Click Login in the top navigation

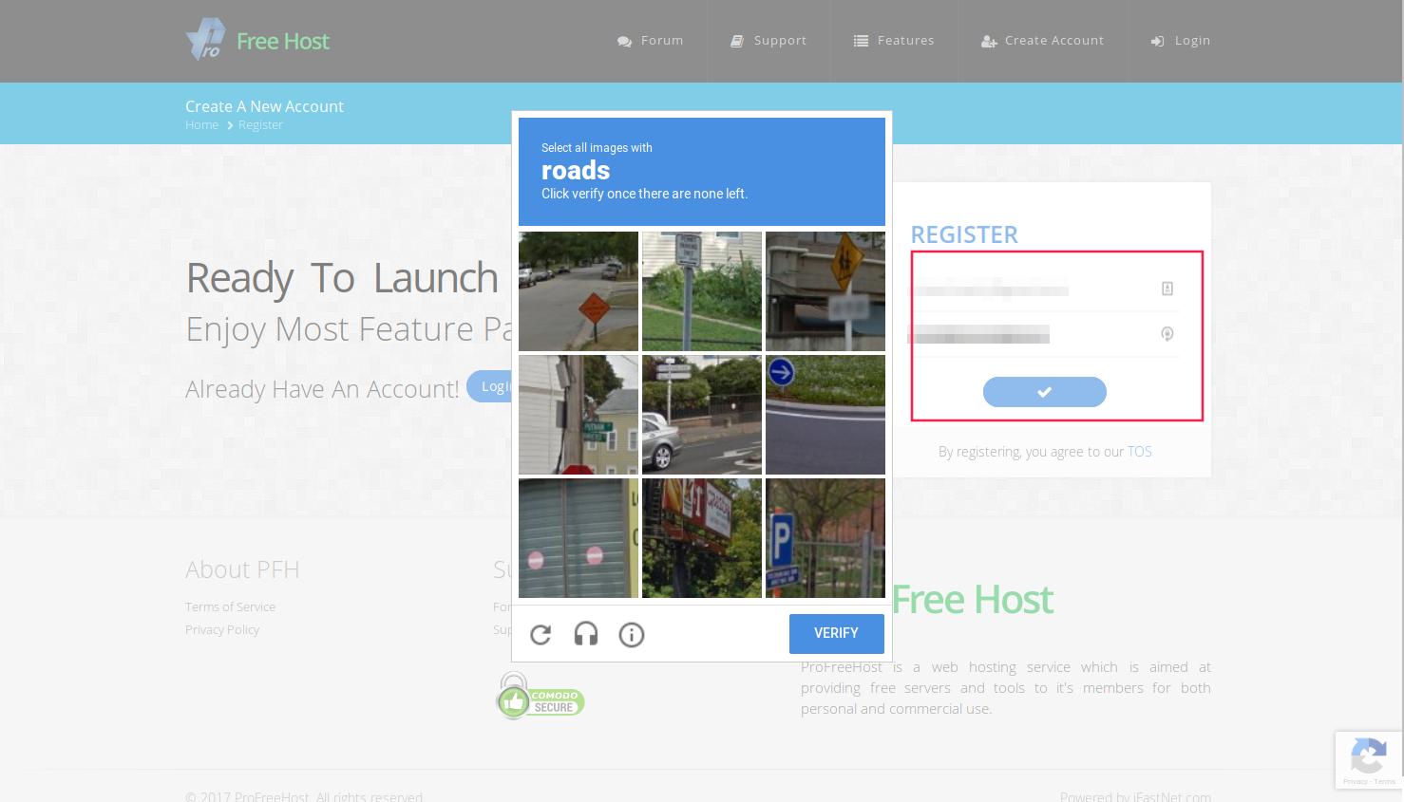click(x=1181, y=41)
